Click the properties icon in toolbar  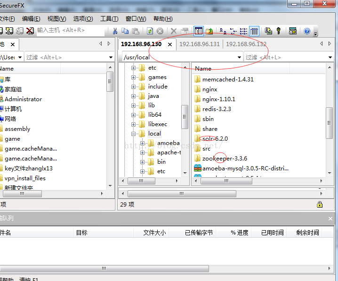[x=185, y=31]
